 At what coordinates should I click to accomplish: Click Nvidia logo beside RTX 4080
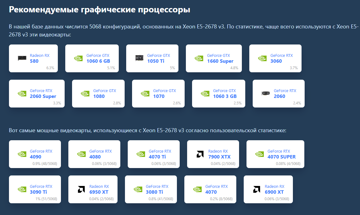click(82, 154)
